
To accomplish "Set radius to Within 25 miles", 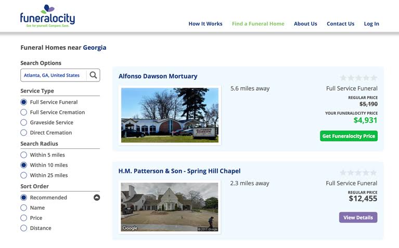I will (x=23, y=175).
